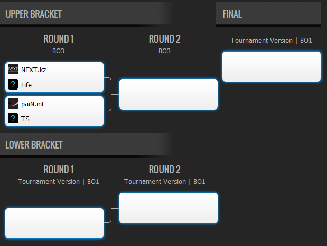The width and height of the screenshot is (327, 246).
Task: Click the lower bracket Round 1 heading
Action: [59, 170]
